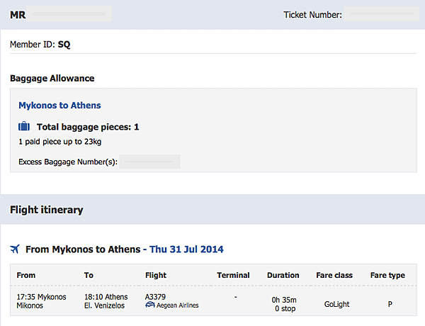Click the Thu 31 Jul 2014 date
Image resolution: width=425 pixels, height=326 pixels.
click(186, 249)
